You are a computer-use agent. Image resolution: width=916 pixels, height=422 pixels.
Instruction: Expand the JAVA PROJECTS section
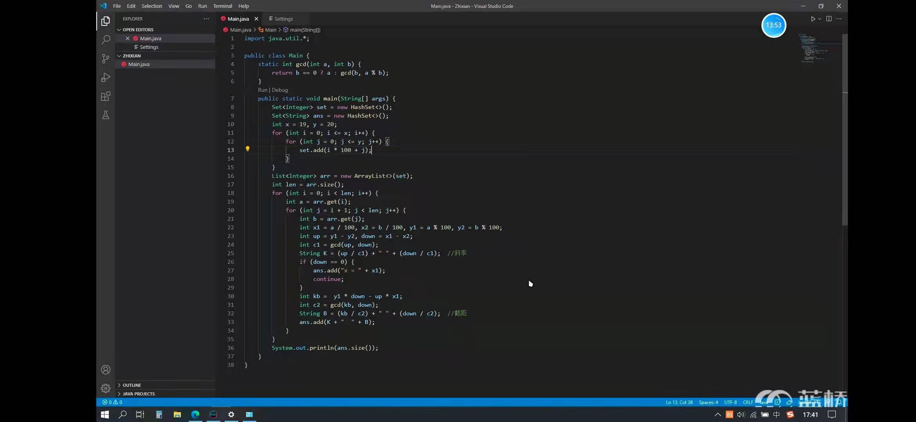165,394
